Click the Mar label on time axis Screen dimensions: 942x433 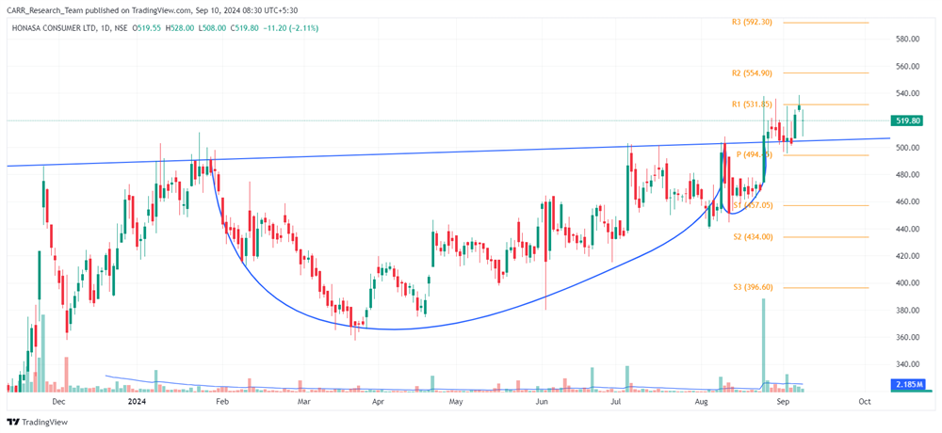coord(304,400)
